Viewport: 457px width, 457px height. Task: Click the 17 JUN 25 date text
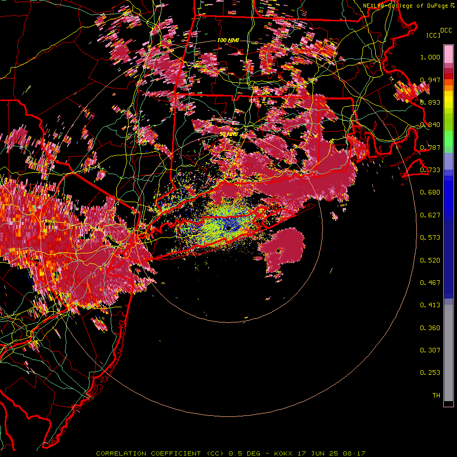coord(318,453)
